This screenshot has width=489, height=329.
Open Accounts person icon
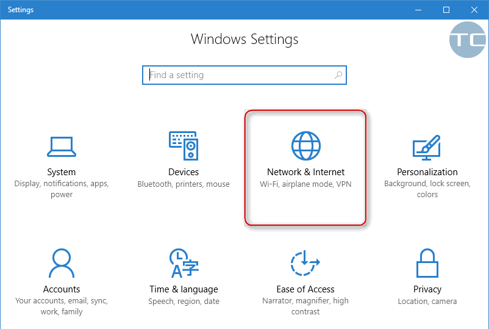pos(62,263)
